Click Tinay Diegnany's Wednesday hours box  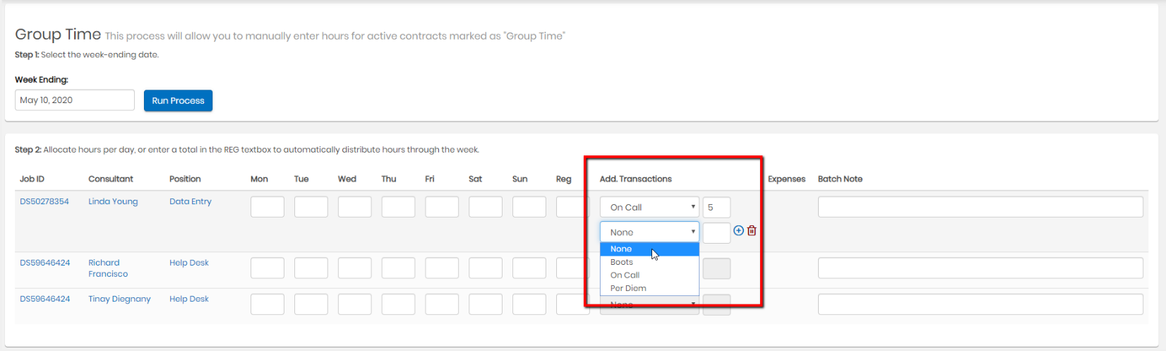click(354, 304)
